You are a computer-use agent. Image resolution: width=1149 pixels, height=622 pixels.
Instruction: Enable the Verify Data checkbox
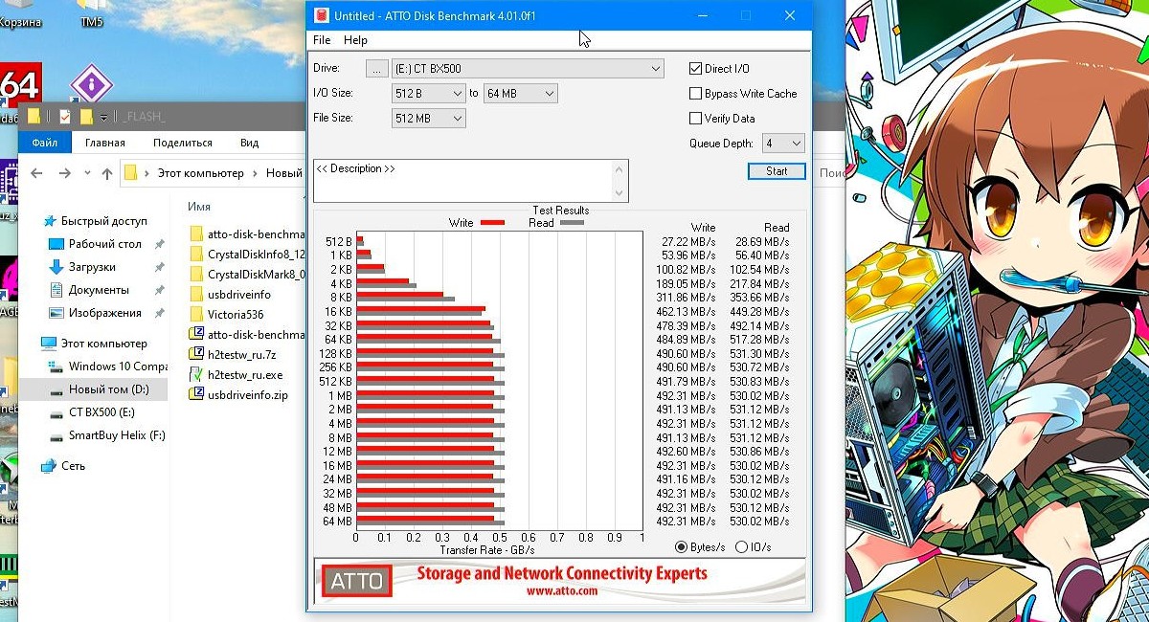coord(696,119)
